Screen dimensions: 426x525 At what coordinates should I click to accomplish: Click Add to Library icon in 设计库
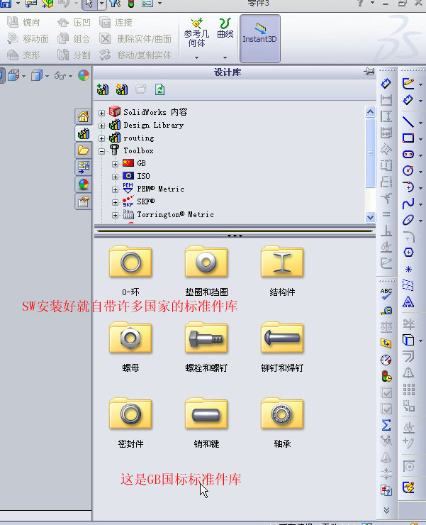[x=102, y=89]
